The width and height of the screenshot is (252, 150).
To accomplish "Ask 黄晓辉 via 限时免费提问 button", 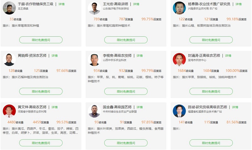I will tap(41, 91).
